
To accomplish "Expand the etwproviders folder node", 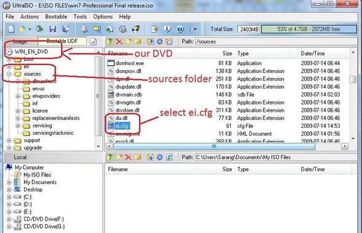I will [x=18, y=96].
